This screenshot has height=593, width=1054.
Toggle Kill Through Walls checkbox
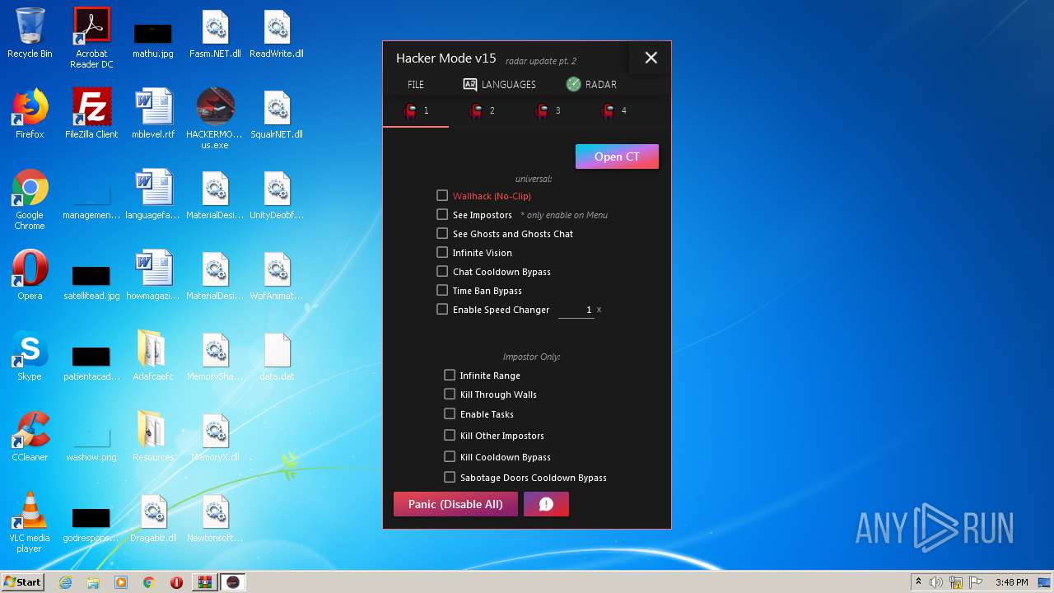click(x=450, y=394)
